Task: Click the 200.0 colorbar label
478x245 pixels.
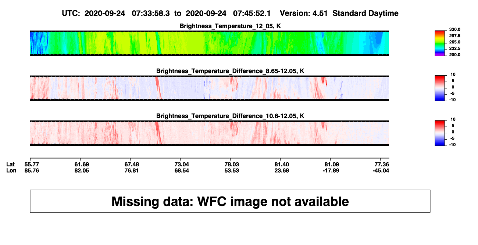Action: point(456,54)
